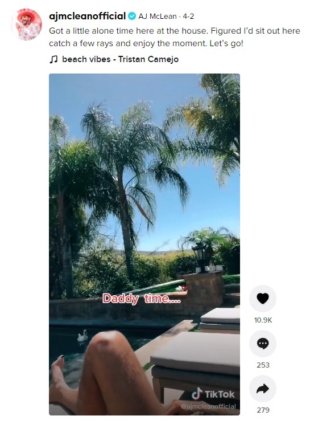Share the video using arrow icon
314x432 pixels.
click(263, 389)
